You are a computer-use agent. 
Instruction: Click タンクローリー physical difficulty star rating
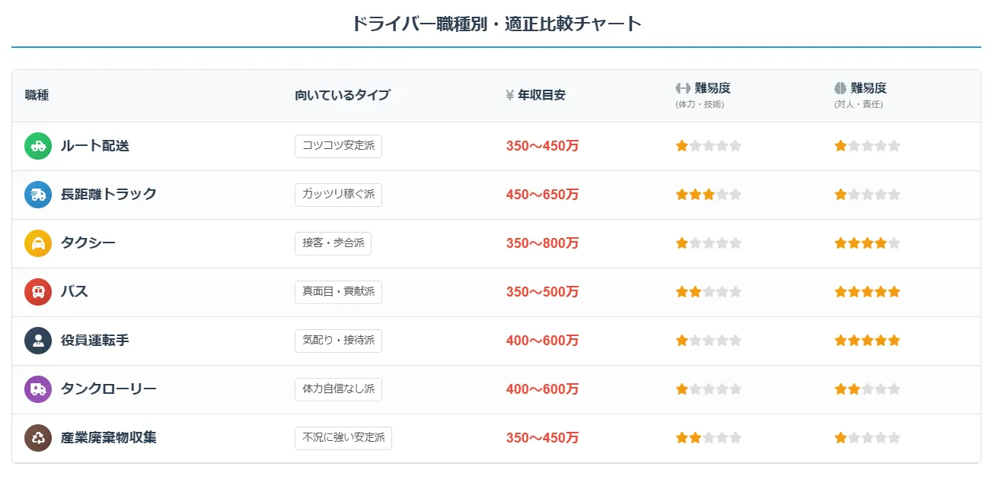(709, 389)
